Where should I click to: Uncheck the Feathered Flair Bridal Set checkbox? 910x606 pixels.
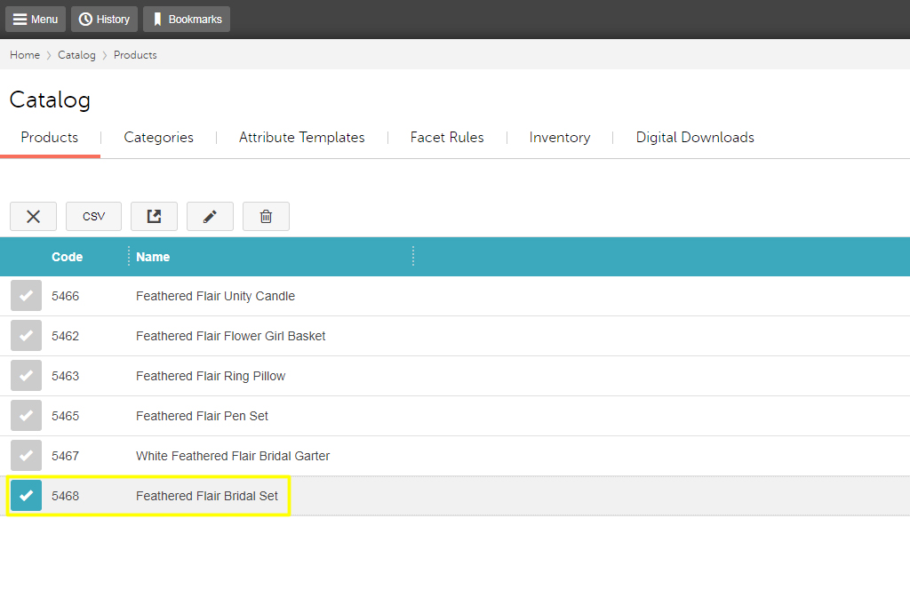point(26,495)
